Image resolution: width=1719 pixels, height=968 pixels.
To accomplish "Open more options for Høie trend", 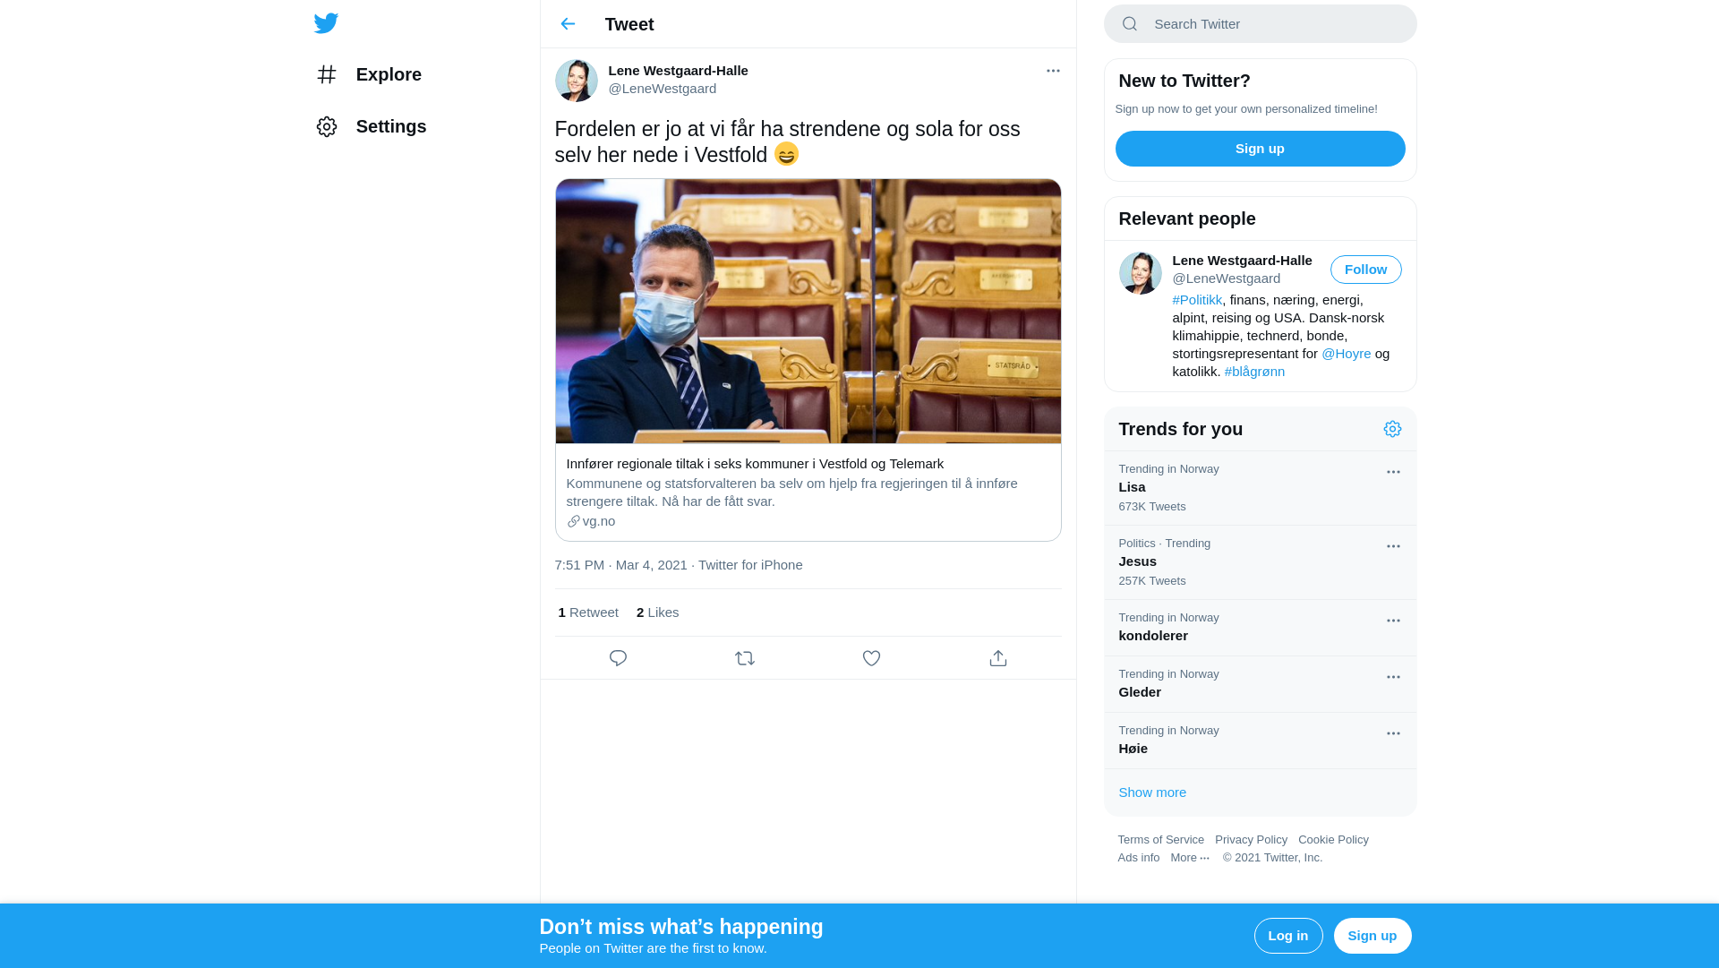I will 1393,733.
